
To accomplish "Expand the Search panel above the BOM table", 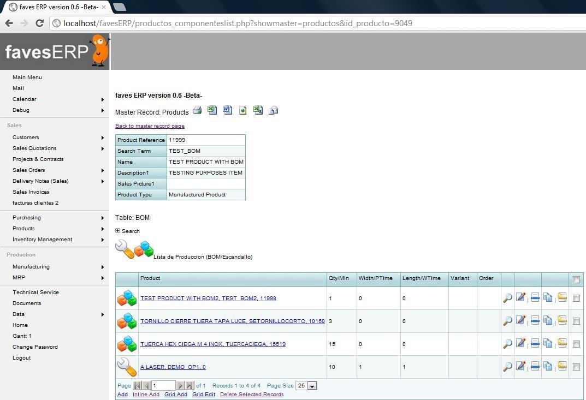I will coord(117,230).
